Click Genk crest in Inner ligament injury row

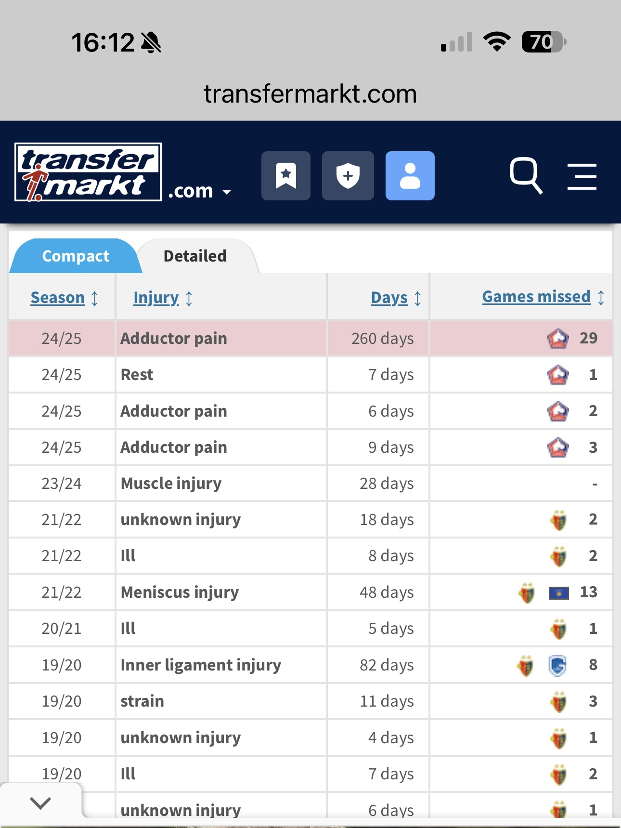click(557, 666)
